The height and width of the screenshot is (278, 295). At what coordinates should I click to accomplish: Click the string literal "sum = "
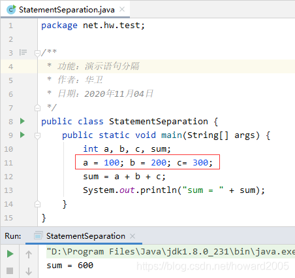pos(203,190)
